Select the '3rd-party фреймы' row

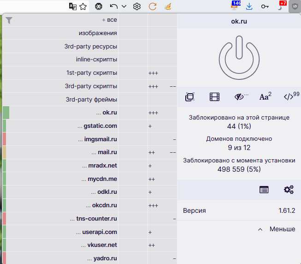60,100
